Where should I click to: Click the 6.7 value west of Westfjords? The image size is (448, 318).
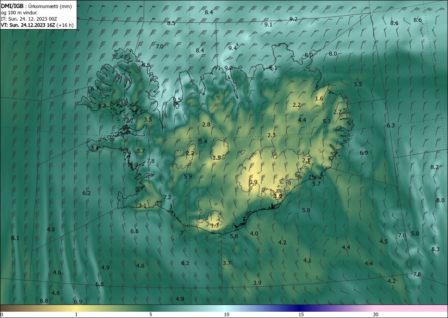pos(95,89)
